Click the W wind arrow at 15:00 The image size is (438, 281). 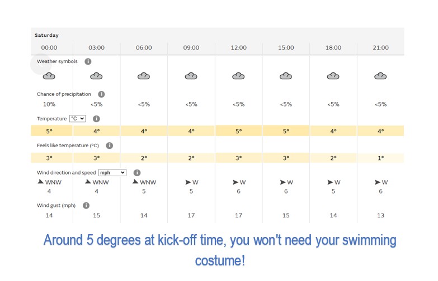(x=282, y=182)
